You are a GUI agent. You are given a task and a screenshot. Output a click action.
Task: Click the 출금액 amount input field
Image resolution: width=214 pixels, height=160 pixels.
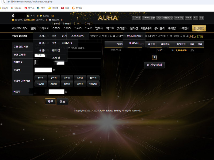[43, 70]
